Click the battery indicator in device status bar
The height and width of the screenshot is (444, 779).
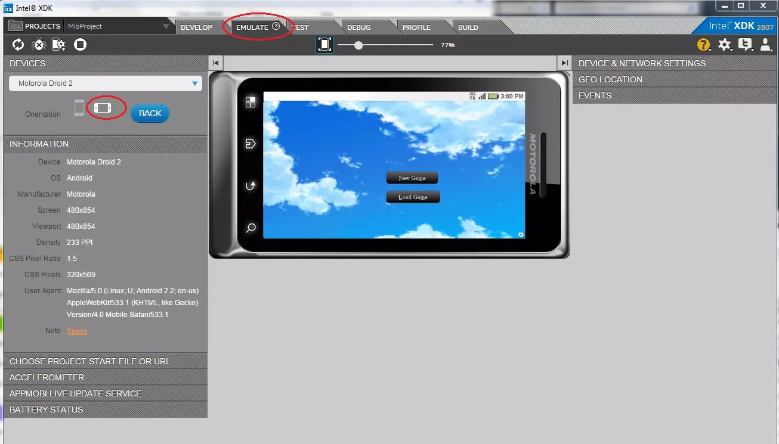pyautogui.click(x=493, y=96)
